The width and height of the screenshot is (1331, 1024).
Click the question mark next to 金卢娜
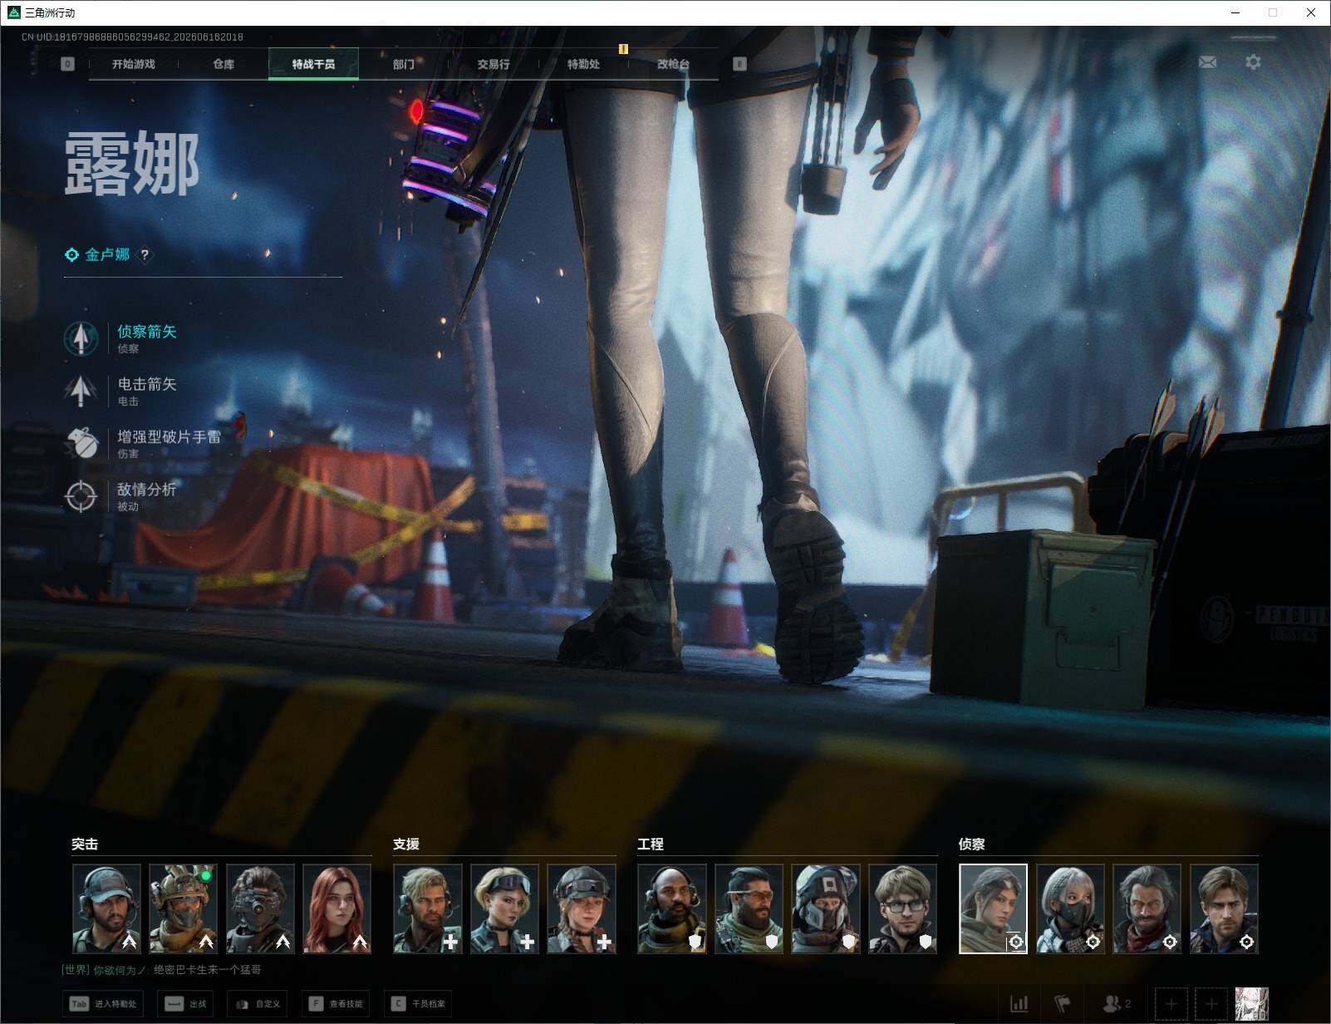point(145,255)
